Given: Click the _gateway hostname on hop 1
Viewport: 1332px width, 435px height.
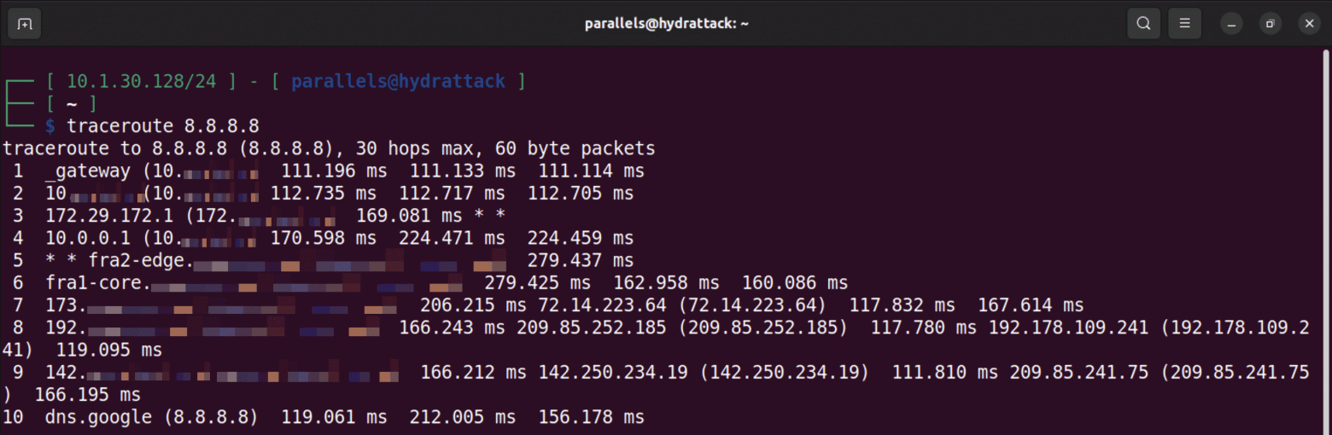Looking at the screenshot, I should tap(88, 171).
